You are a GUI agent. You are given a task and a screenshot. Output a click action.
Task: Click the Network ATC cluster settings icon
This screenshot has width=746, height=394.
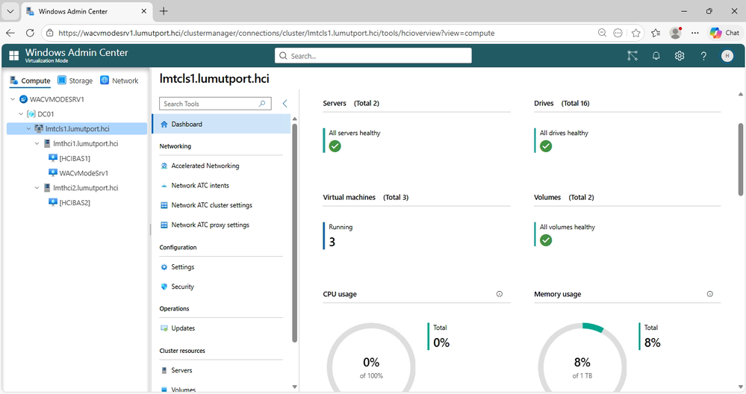pos(164,205)
